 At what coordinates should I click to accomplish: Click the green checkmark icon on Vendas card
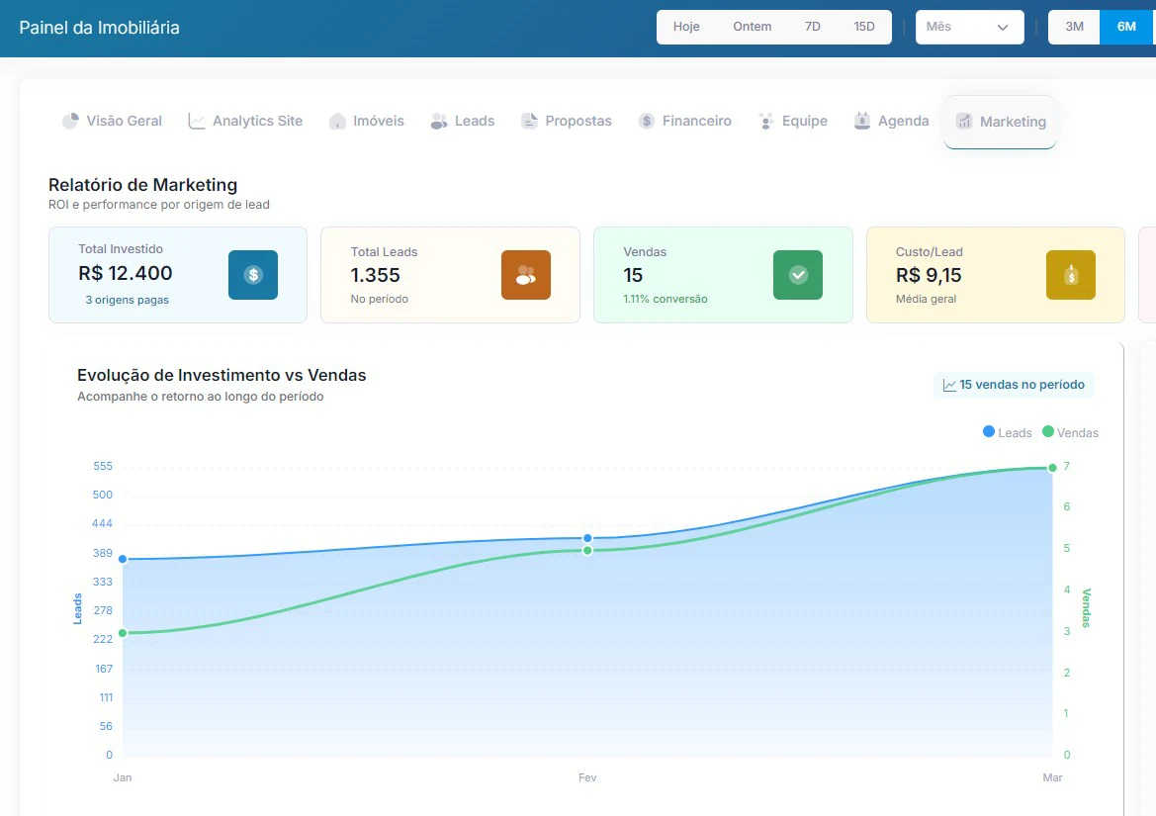pos(797,276)
